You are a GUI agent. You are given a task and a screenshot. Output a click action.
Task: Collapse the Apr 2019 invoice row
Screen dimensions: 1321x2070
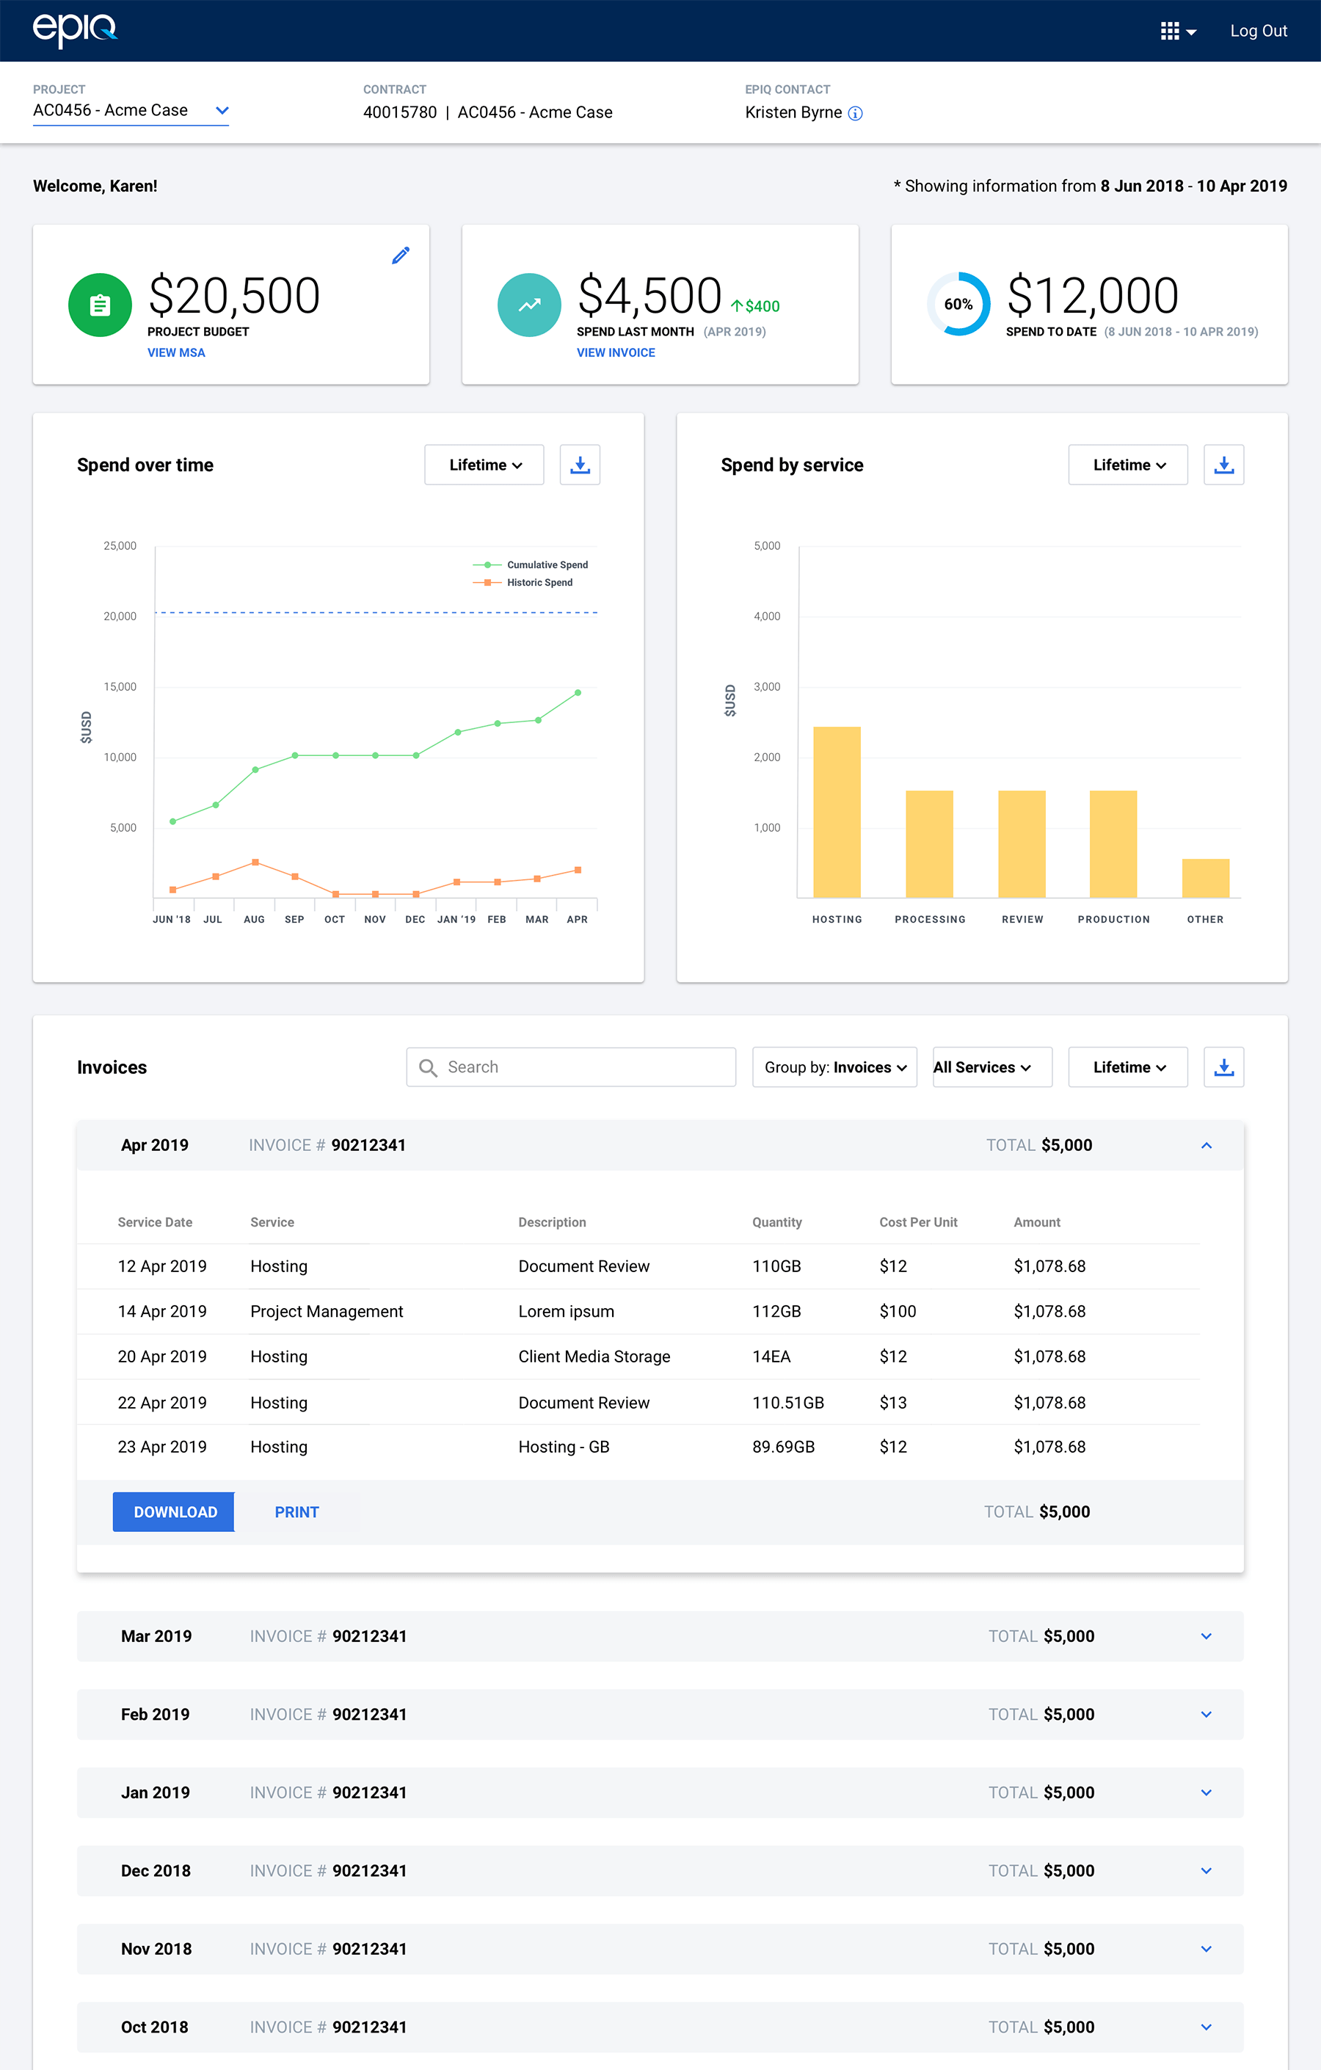(x=1206, y=1145)
